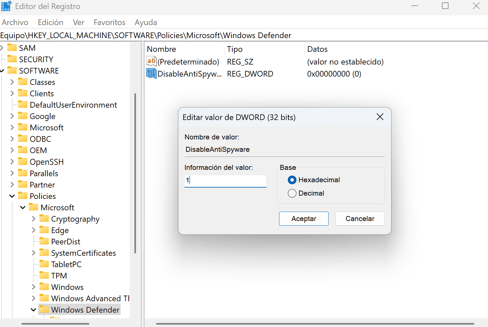Open the Favoritos menu

[109, 22]
